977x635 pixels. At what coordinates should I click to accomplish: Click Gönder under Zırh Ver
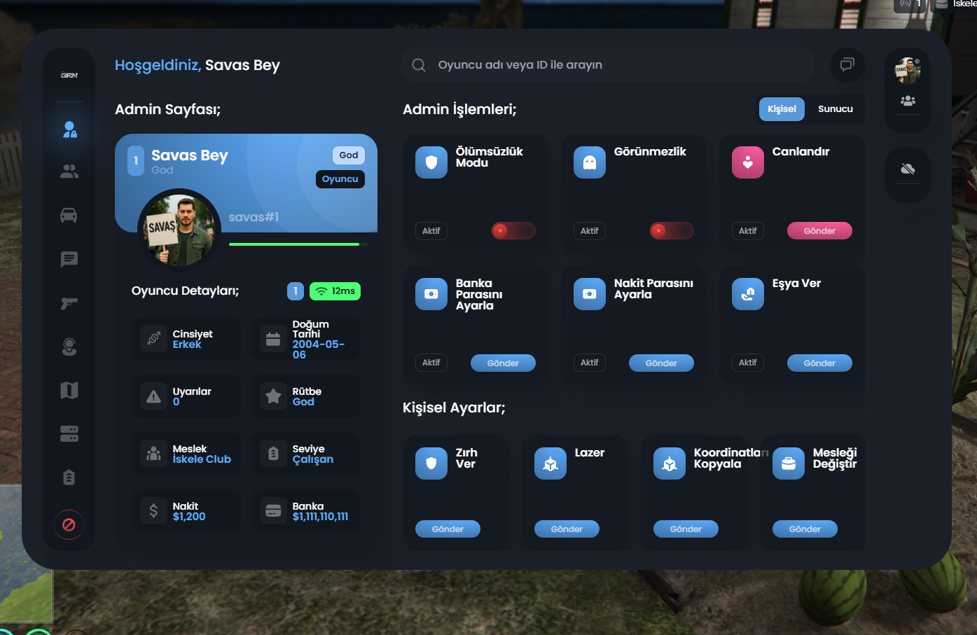(x=448, y=529)
